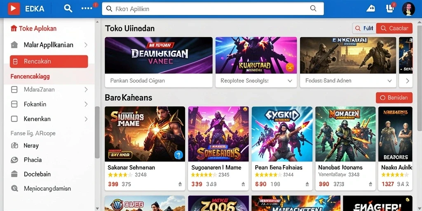Viewport: 422px width, 211px height.
Task: Open the soldiers banner above Fodasti Sand Adnen
Action: [348, 55]
